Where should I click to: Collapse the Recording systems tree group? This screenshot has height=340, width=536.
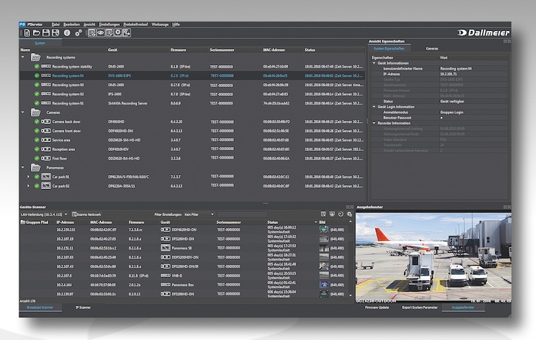click(x=23, y=58)
